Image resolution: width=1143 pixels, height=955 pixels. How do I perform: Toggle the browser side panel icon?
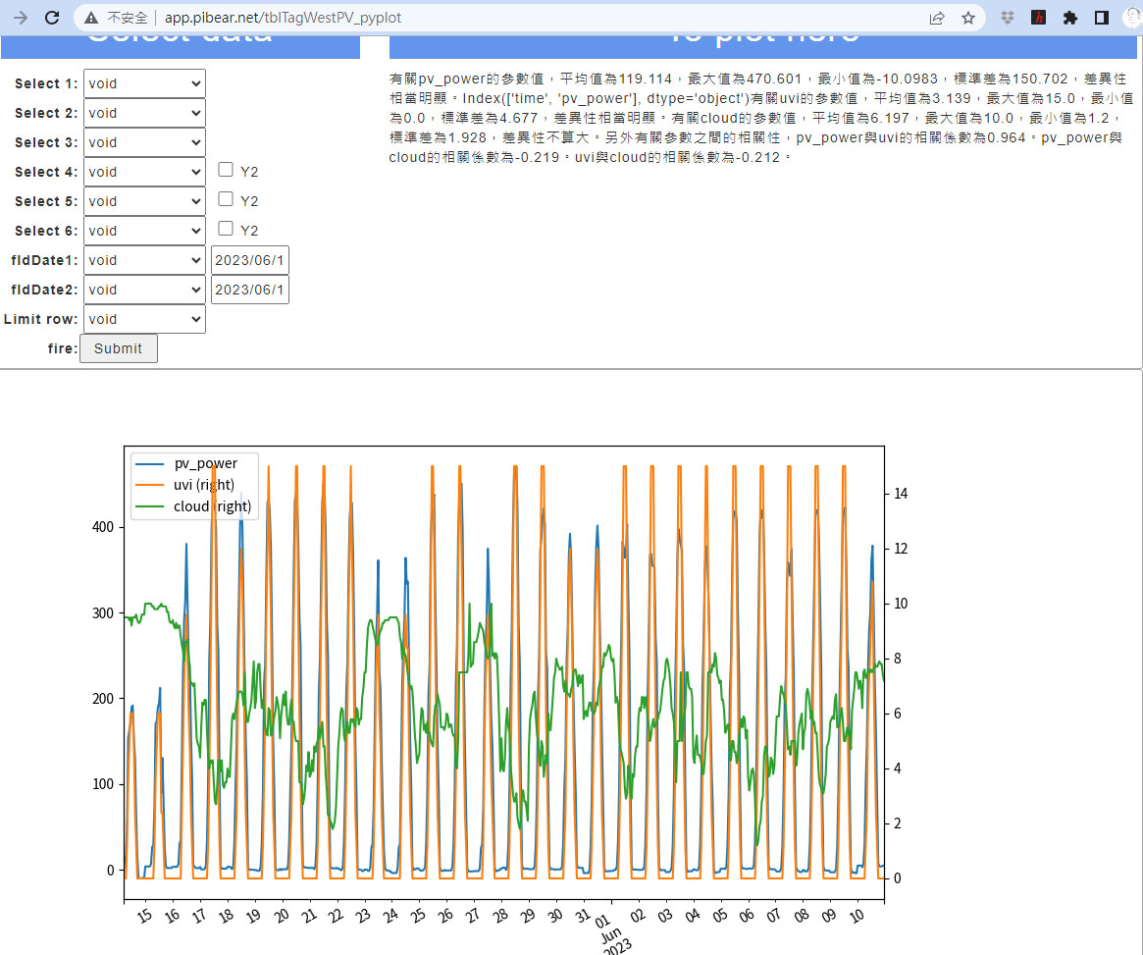[x=1102, y=18]
